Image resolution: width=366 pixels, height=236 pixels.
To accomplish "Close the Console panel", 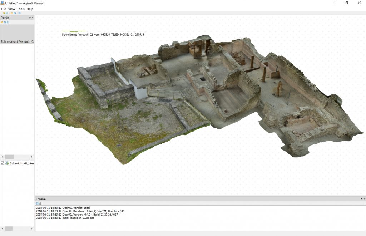I will pos(364,199).
